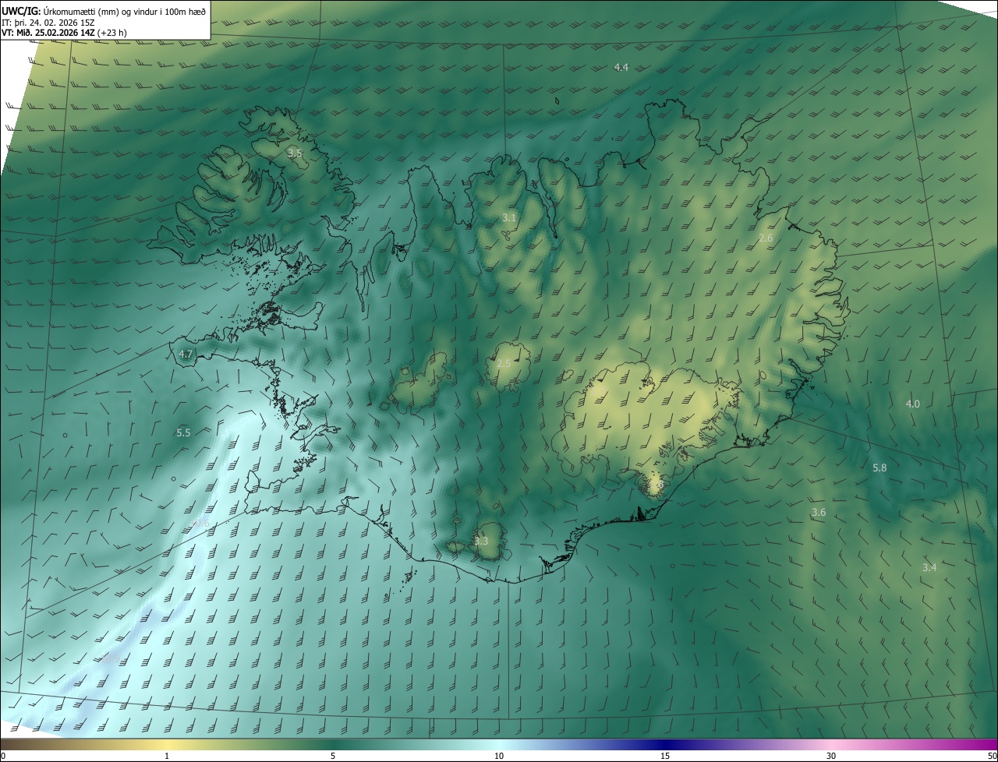This screenshot has height=762, width=998.
Task: Click the 5.8 value label in the southeast sea
Action: 879,467
